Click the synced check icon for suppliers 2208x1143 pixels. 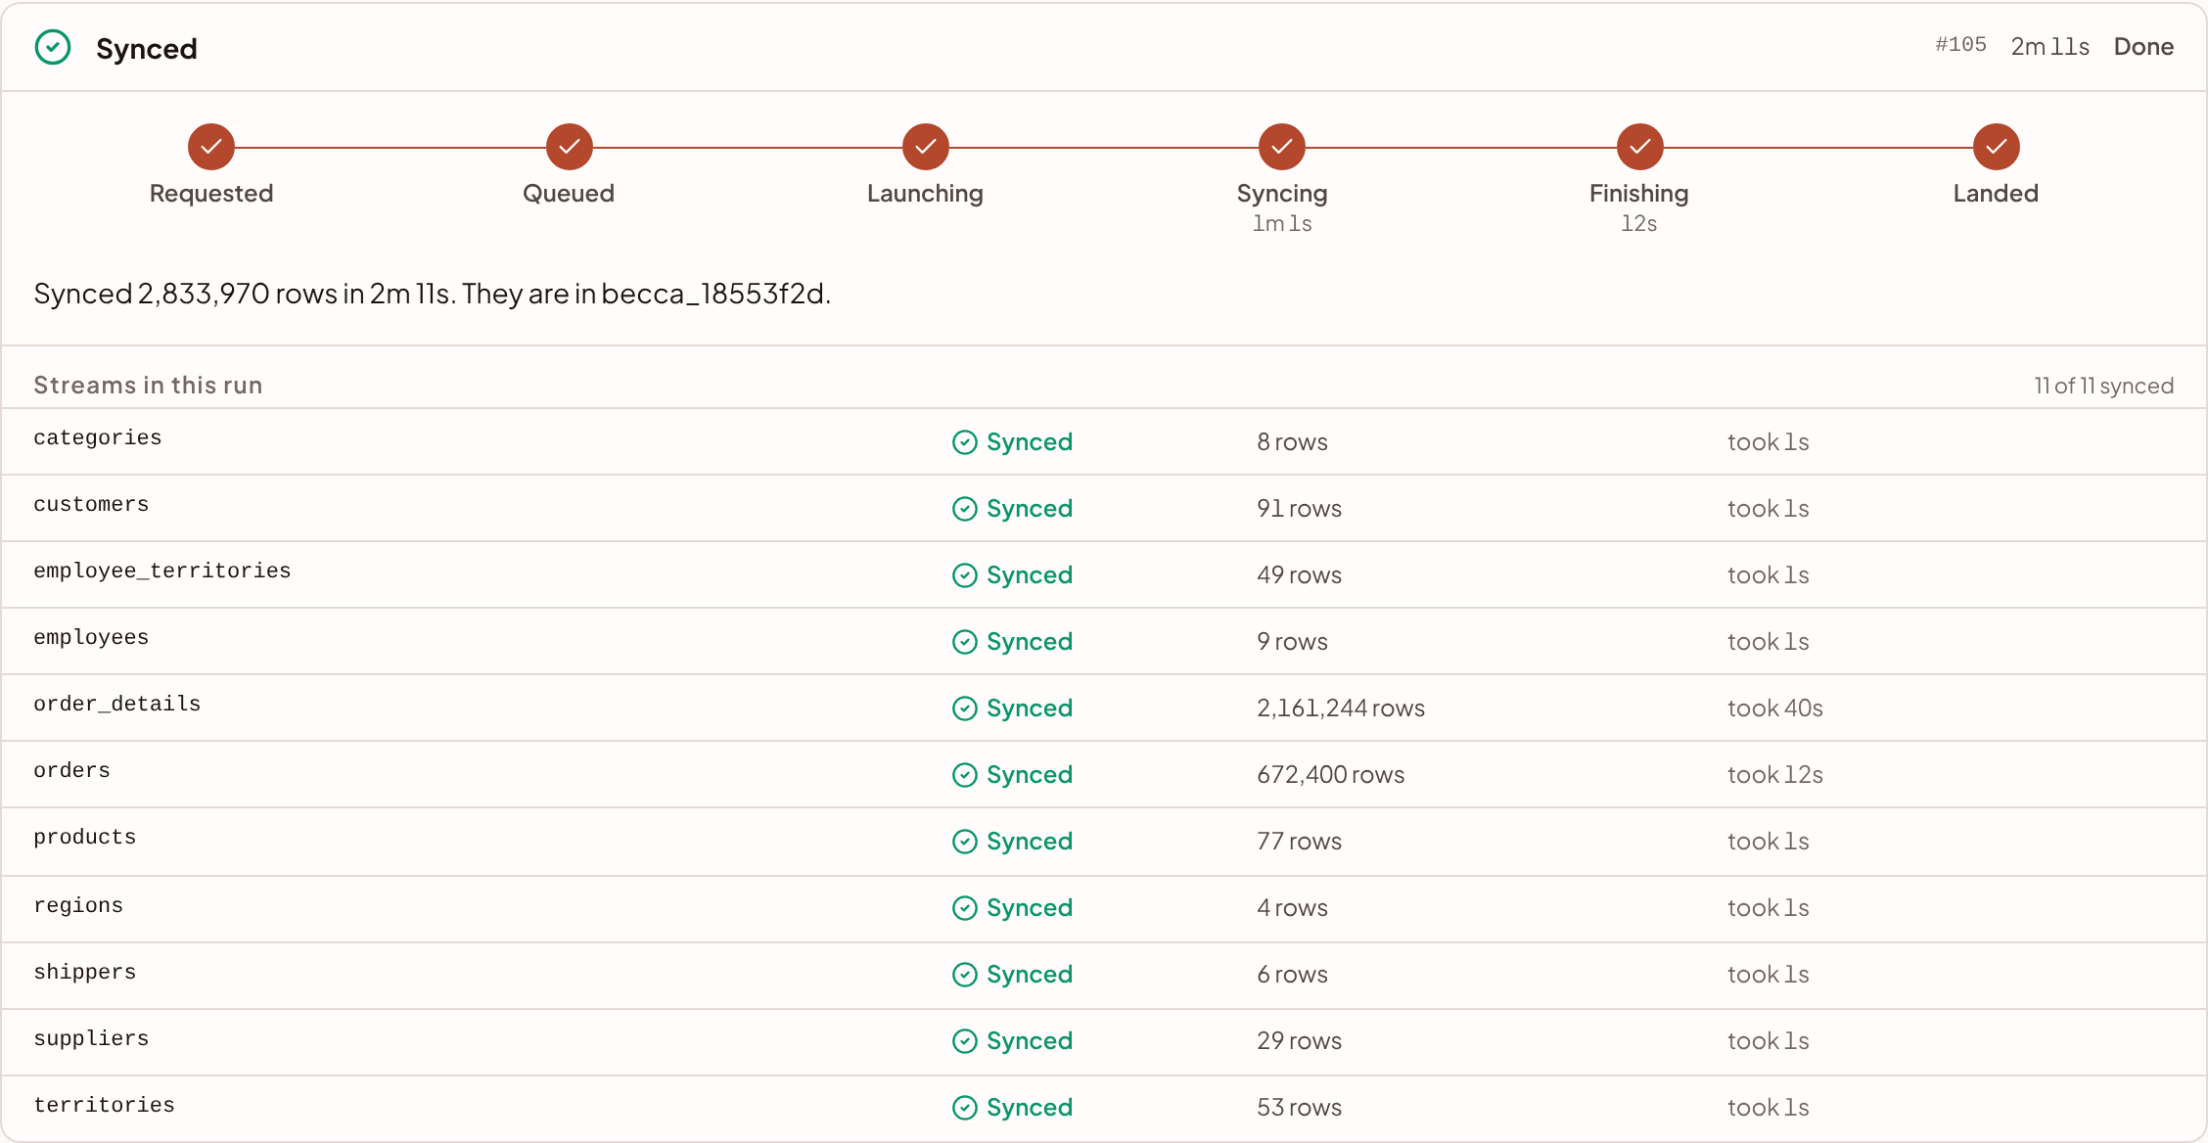(x=965, y=1041)
